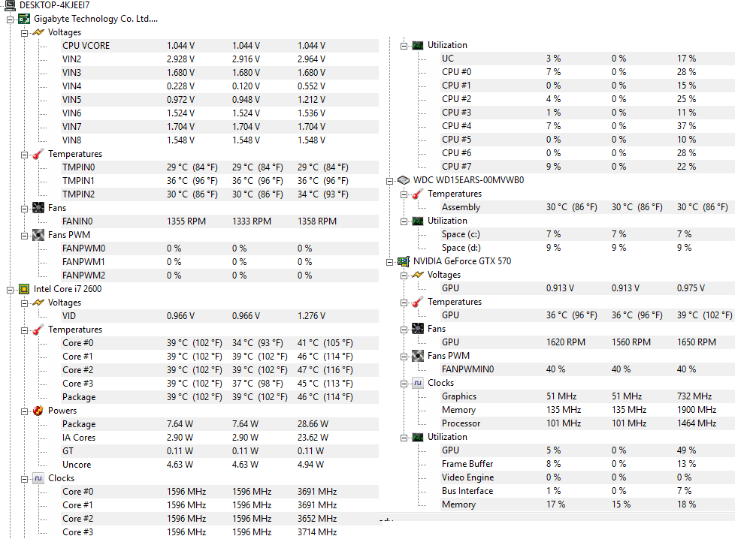Collapse the WDC WD15EARS drive node
Screen dimensions: 747x539
(389, 181)
